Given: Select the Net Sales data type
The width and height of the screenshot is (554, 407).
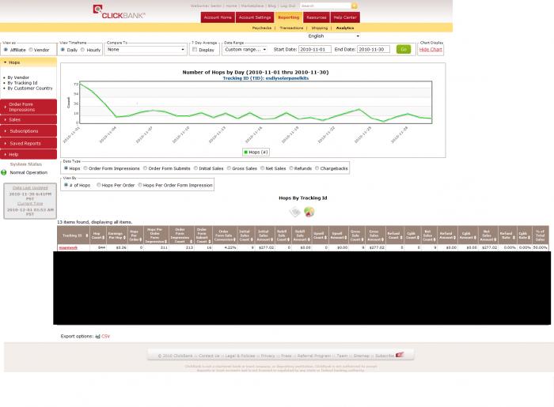Looking at the screenshot, I should 263,168.
